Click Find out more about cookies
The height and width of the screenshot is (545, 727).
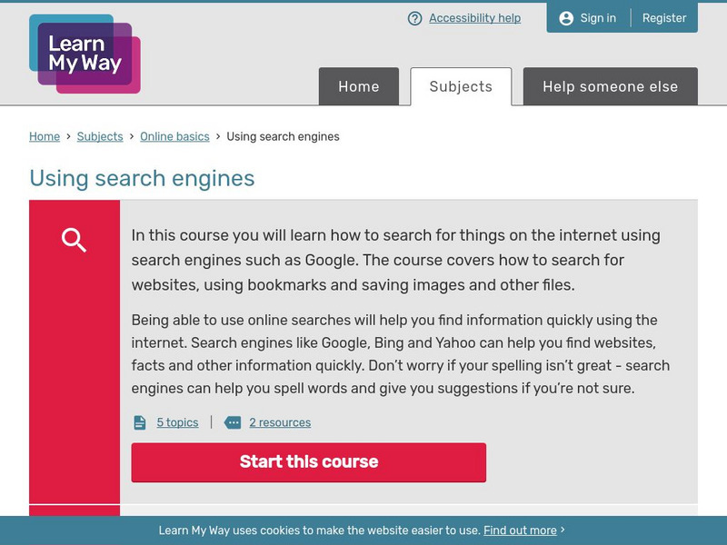520,530
